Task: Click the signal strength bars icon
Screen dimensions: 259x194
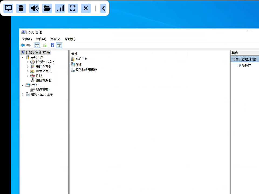Action: 60,8
